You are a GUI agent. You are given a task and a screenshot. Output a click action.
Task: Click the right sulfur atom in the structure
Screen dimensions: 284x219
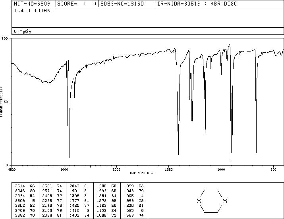pyautogui.click(x=225, y=201)
